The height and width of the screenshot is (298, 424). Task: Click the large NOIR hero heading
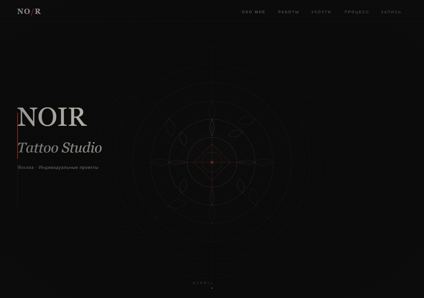(x=52, y=117)
